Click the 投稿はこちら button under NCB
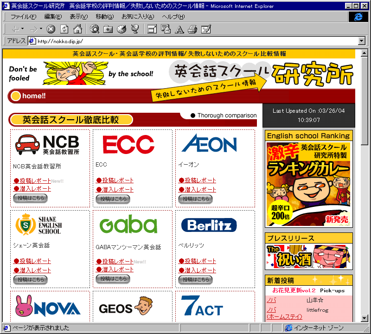 tap(31, 199)
